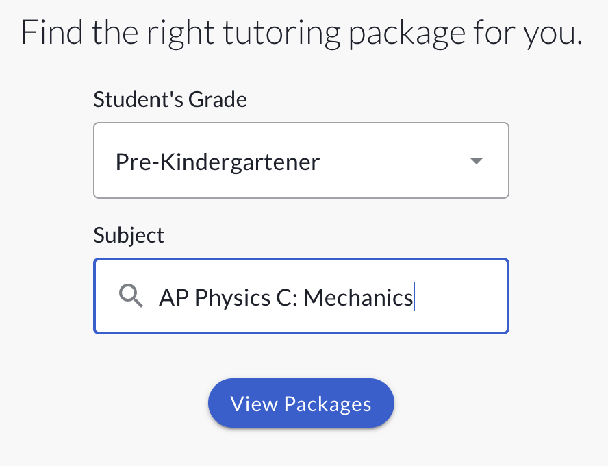Place cursor after the word Mechanics

414,297
